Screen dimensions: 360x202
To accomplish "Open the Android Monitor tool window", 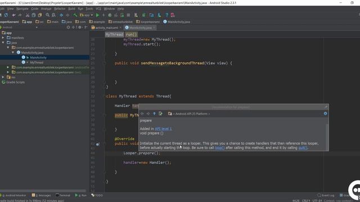I will [x=13, y=195].
